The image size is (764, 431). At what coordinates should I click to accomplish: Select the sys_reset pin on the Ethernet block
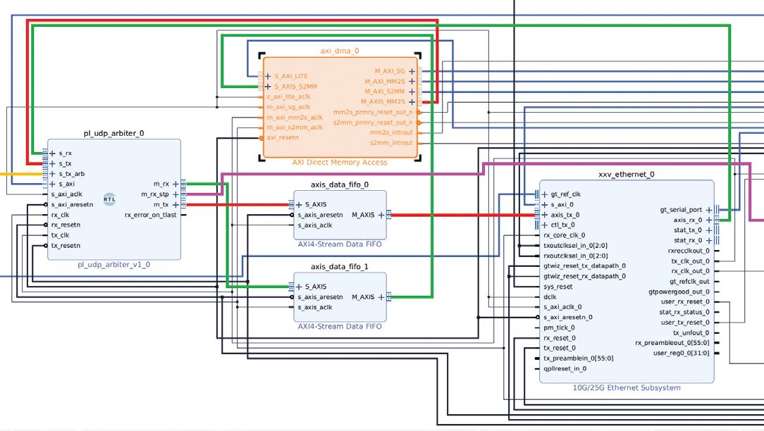(x=558, y=287)
